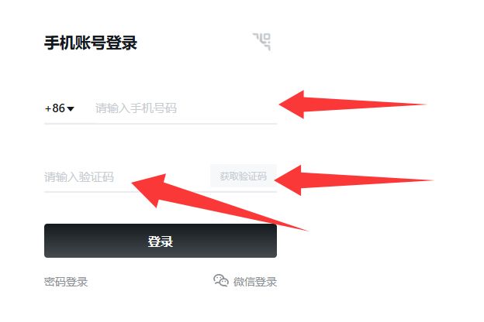Click the underline beneath phone number field
The width and height of the screenshot is (484, 322).
pos(161,124)
